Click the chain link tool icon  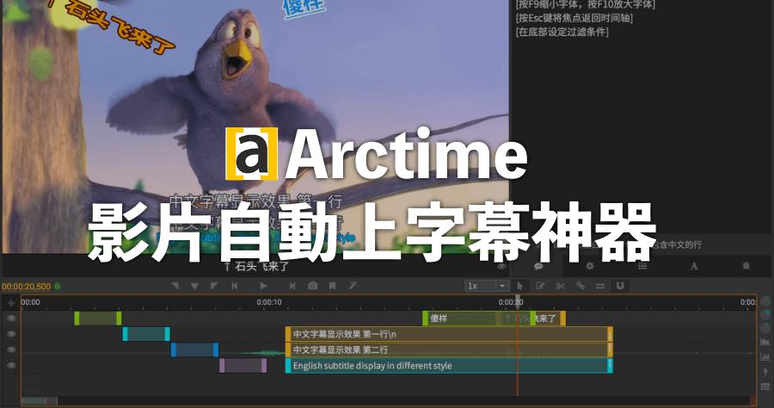coord(580,286)
